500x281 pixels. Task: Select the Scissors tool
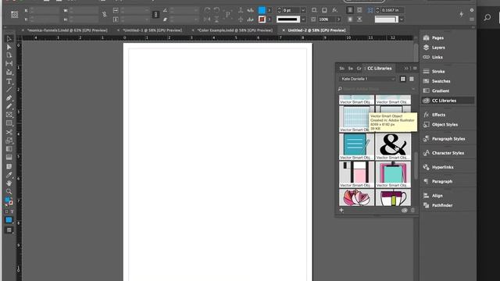9,132
